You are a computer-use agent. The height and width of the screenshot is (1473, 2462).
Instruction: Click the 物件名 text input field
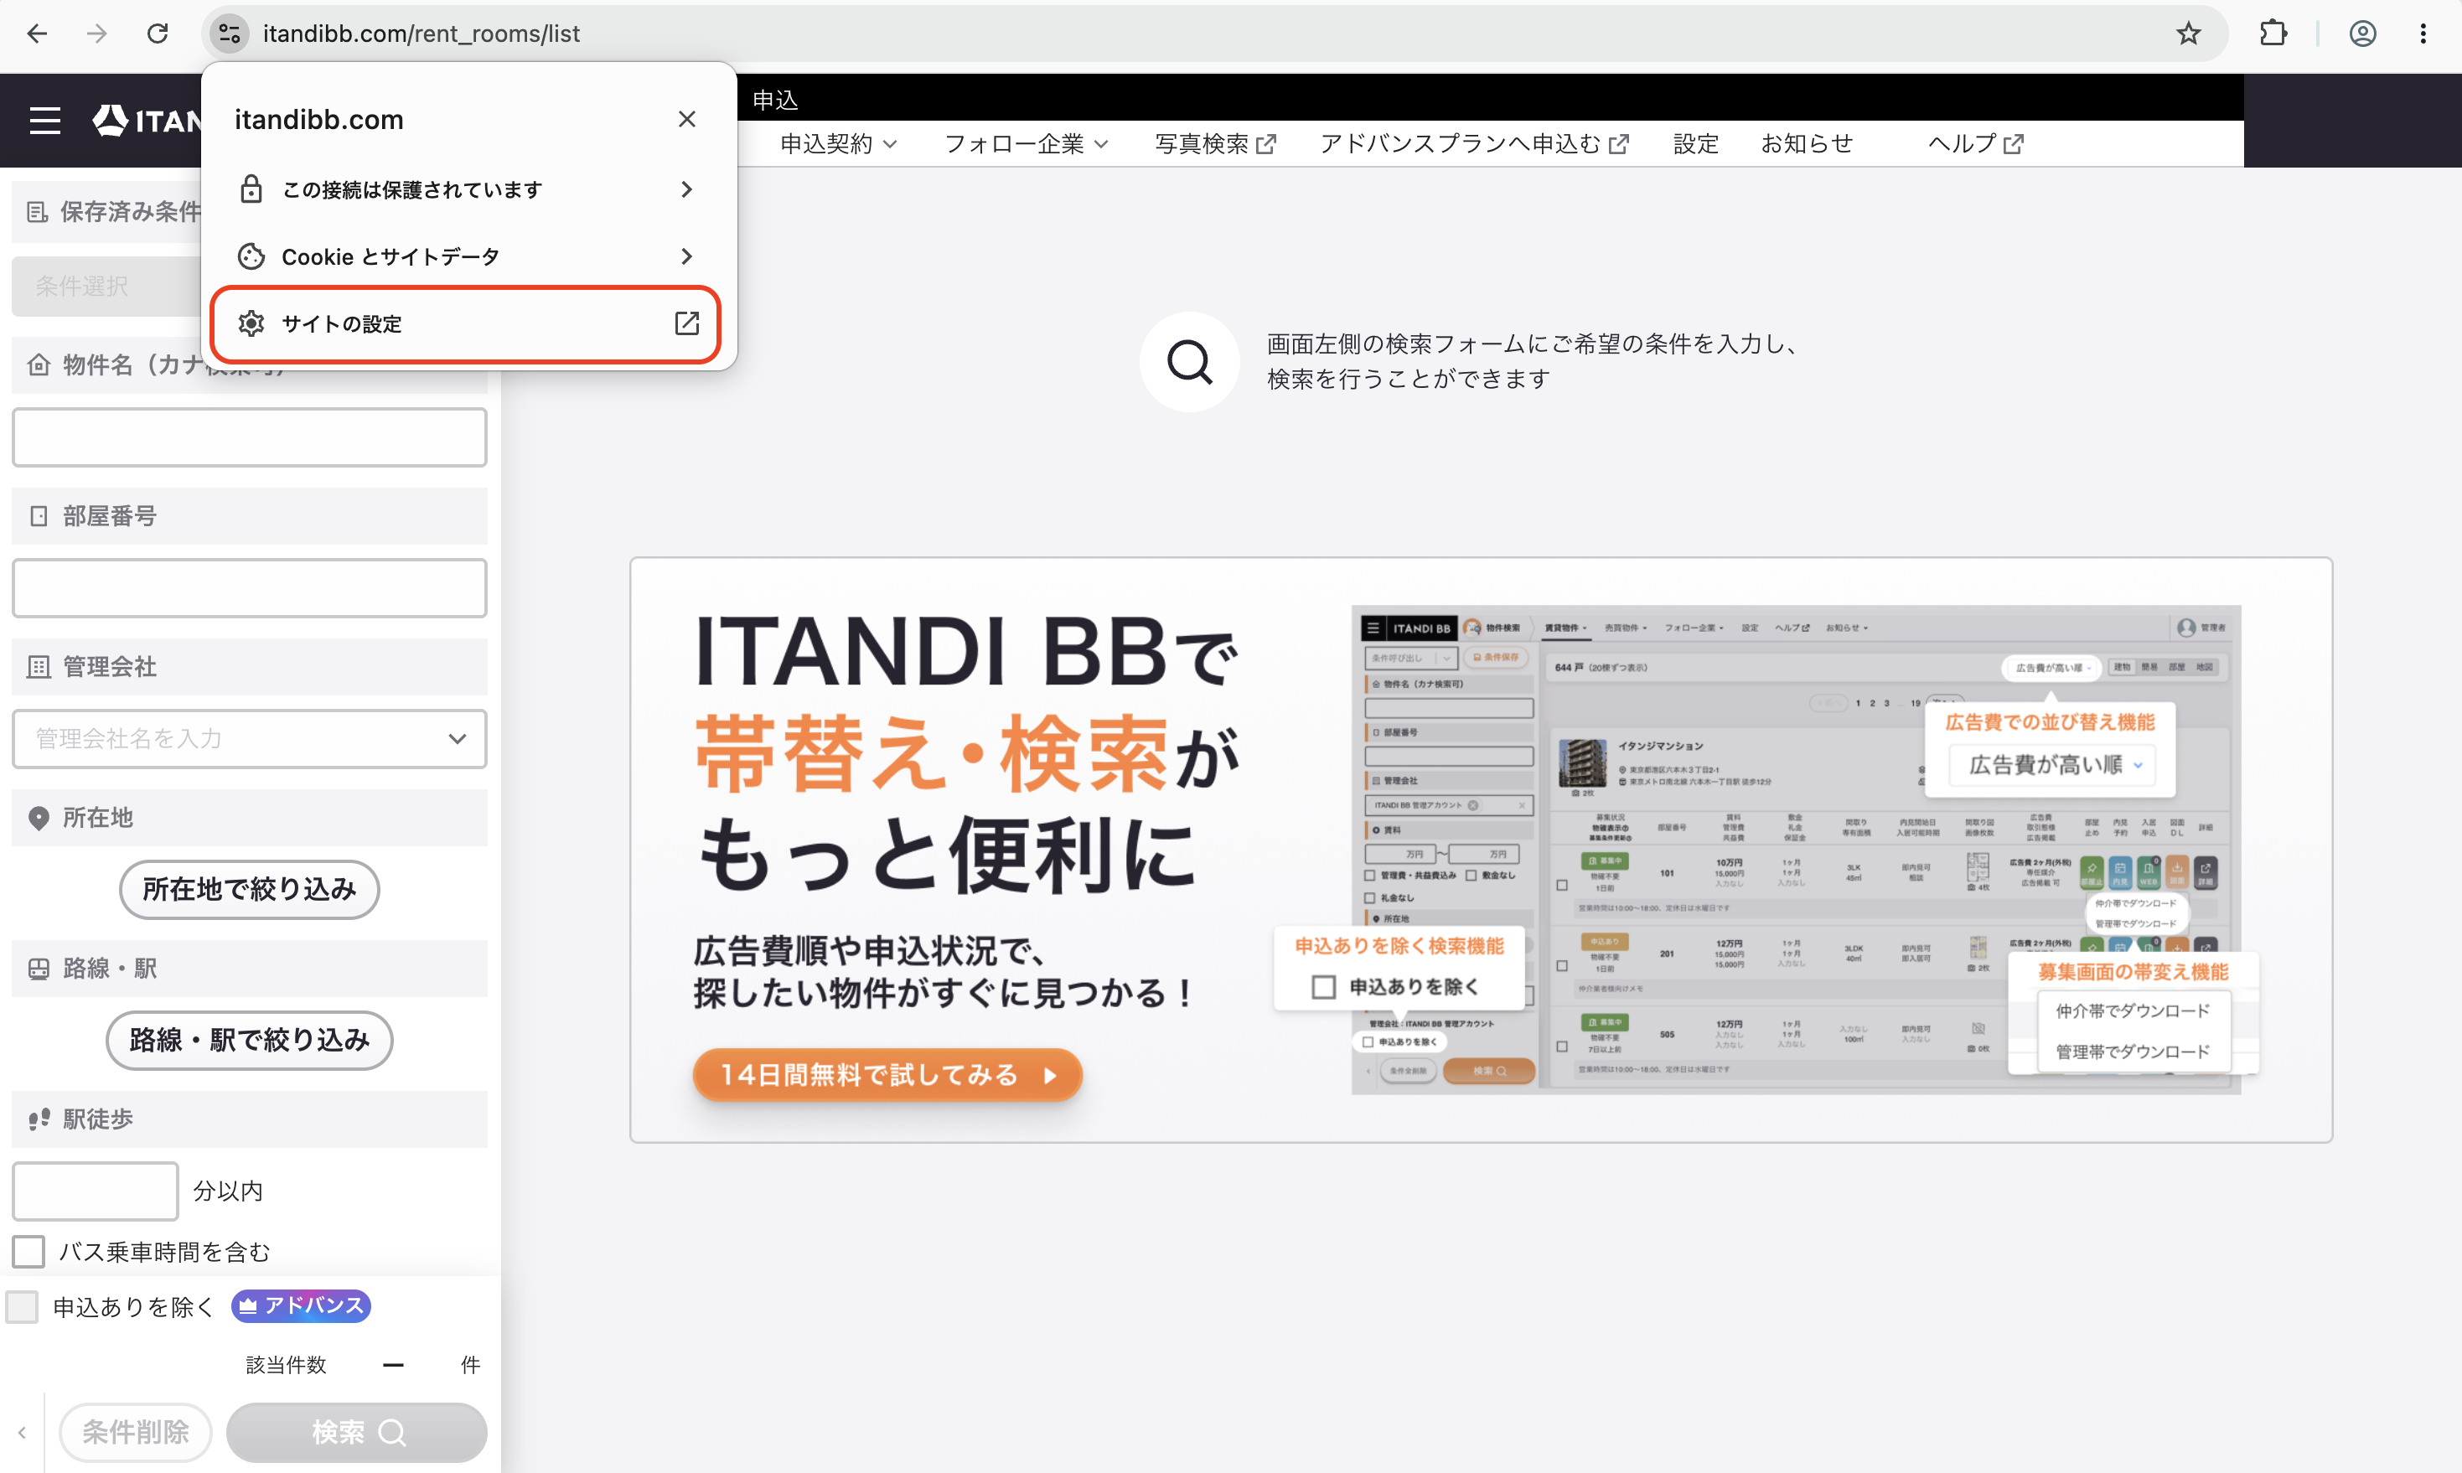tap(249, 437)
